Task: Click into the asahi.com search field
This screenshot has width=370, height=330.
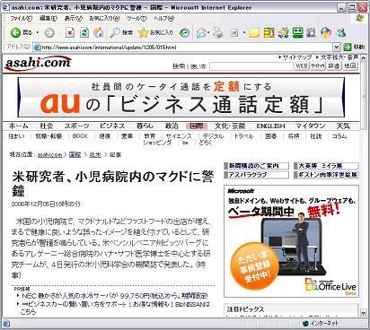Action: (251, 66)
